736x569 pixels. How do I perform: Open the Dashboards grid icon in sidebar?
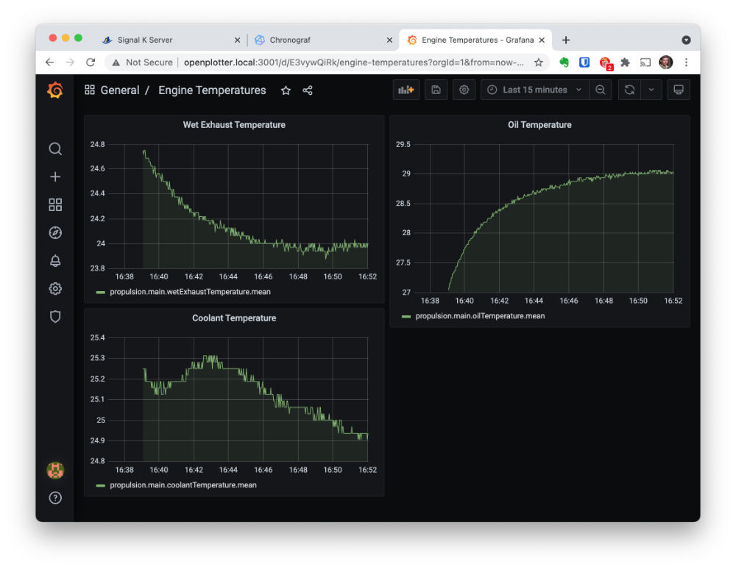(55, 205)
